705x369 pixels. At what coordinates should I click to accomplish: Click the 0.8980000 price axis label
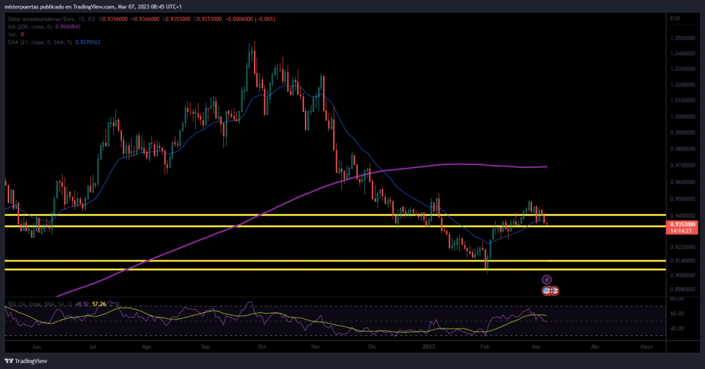pos(683,289)
